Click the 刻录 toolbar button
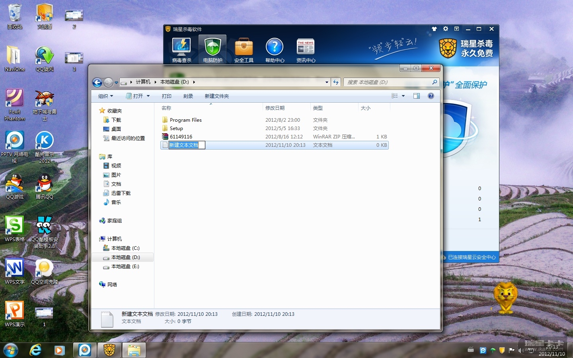 (188, 96)
